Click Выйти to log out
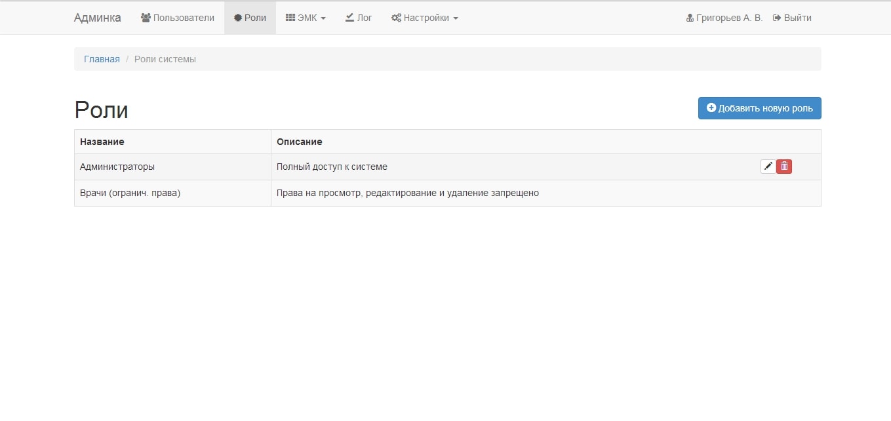Screen dimensions: 891x421 click(792, 18)
